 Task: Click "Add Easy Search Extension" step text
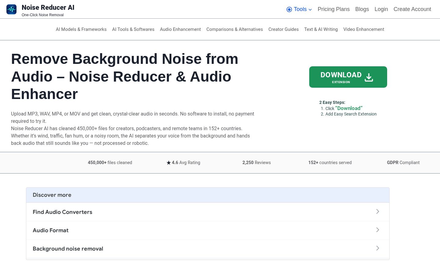point(351,114)
